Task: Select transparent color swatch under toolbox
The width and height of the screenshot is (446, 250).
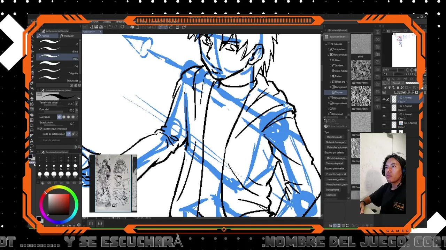Action: pyautogui.click(x=32, y=162)
